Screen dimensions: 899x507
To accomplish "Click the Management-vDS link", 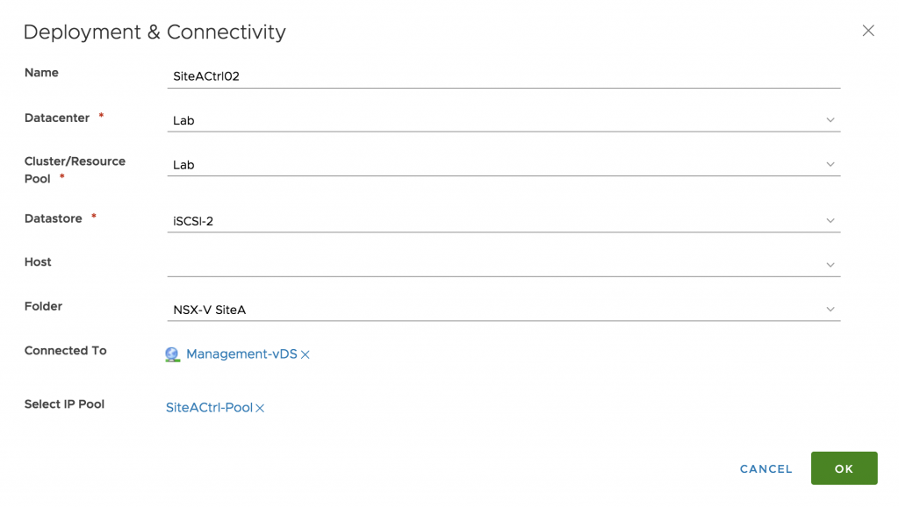I will coord(241,354).
